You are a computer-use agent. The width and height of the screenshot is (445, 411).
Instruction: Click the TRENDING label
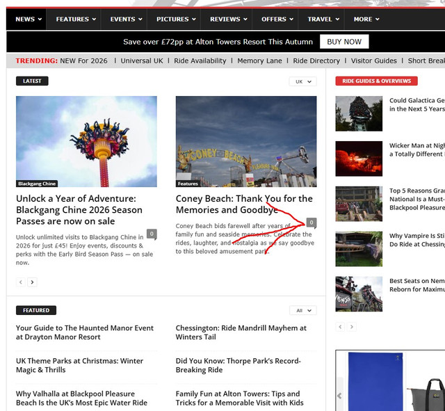click(x=37, y=61)
